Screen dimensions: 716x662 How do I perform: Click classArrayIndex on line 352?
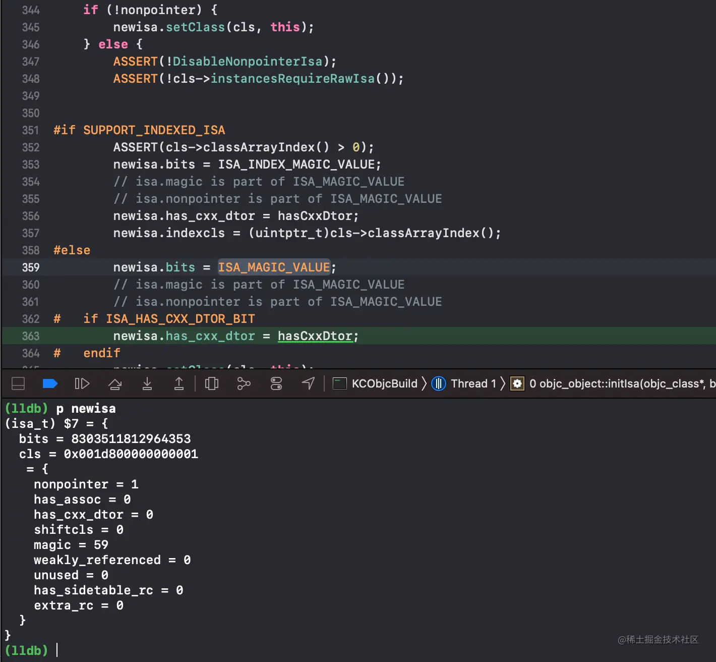tap(259, 147)
